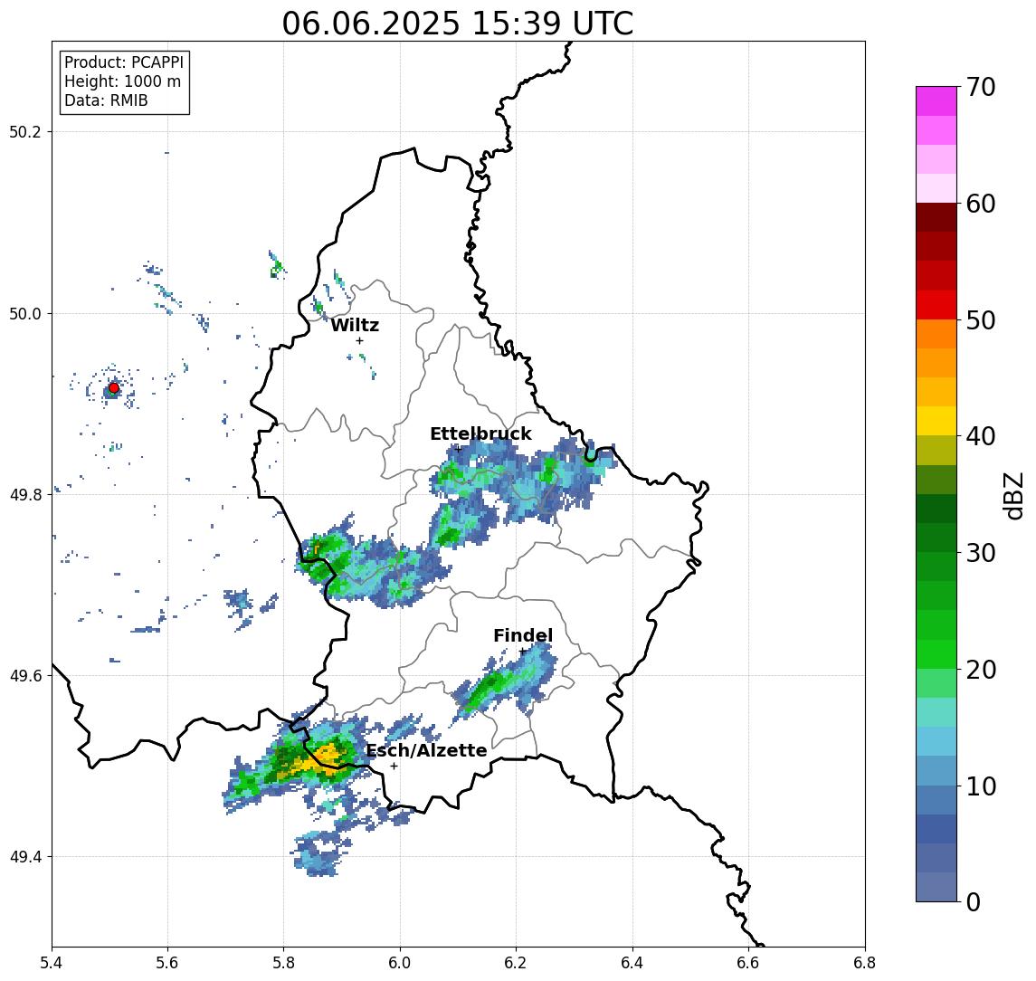Click the Height: 1000 m text
1036x981 pixels.
tap(122, 81)
